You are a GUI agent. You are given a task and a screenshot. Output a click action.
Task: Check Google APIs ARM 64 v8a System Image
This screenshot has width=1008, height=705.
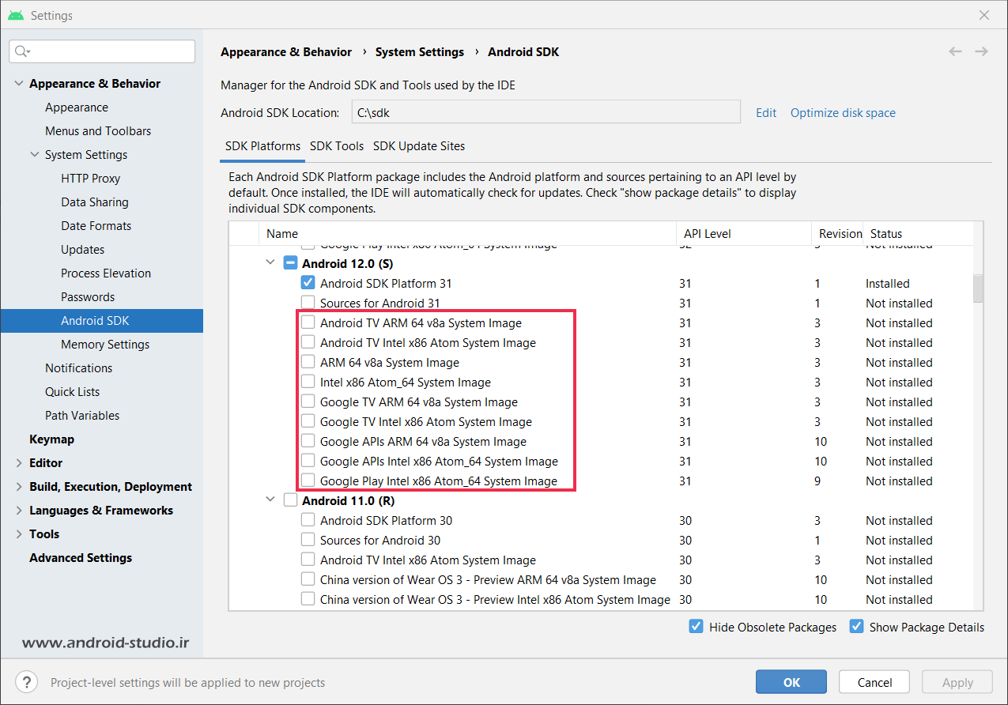pos(308,441)
